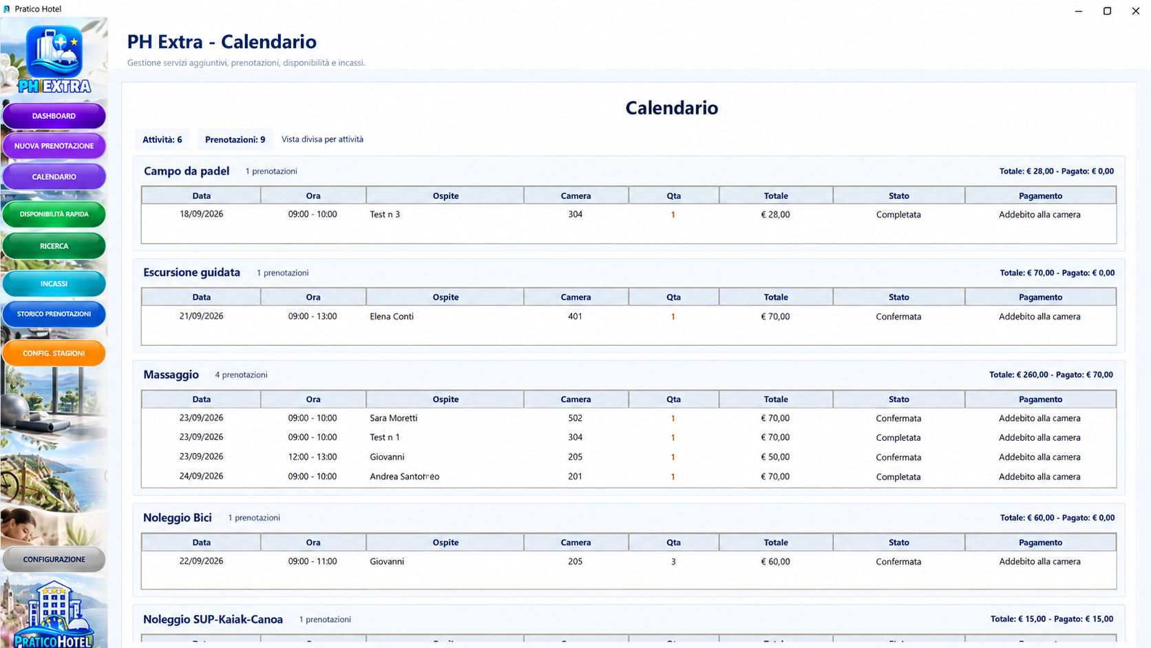The height and width of the screenshot is (648, 1151).
Task: Open Config. Stagioni settings
Action: (x=54, y=353)
